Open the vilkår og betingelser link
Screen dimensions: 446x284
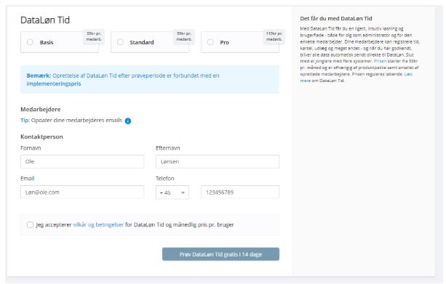coord(98,224)
